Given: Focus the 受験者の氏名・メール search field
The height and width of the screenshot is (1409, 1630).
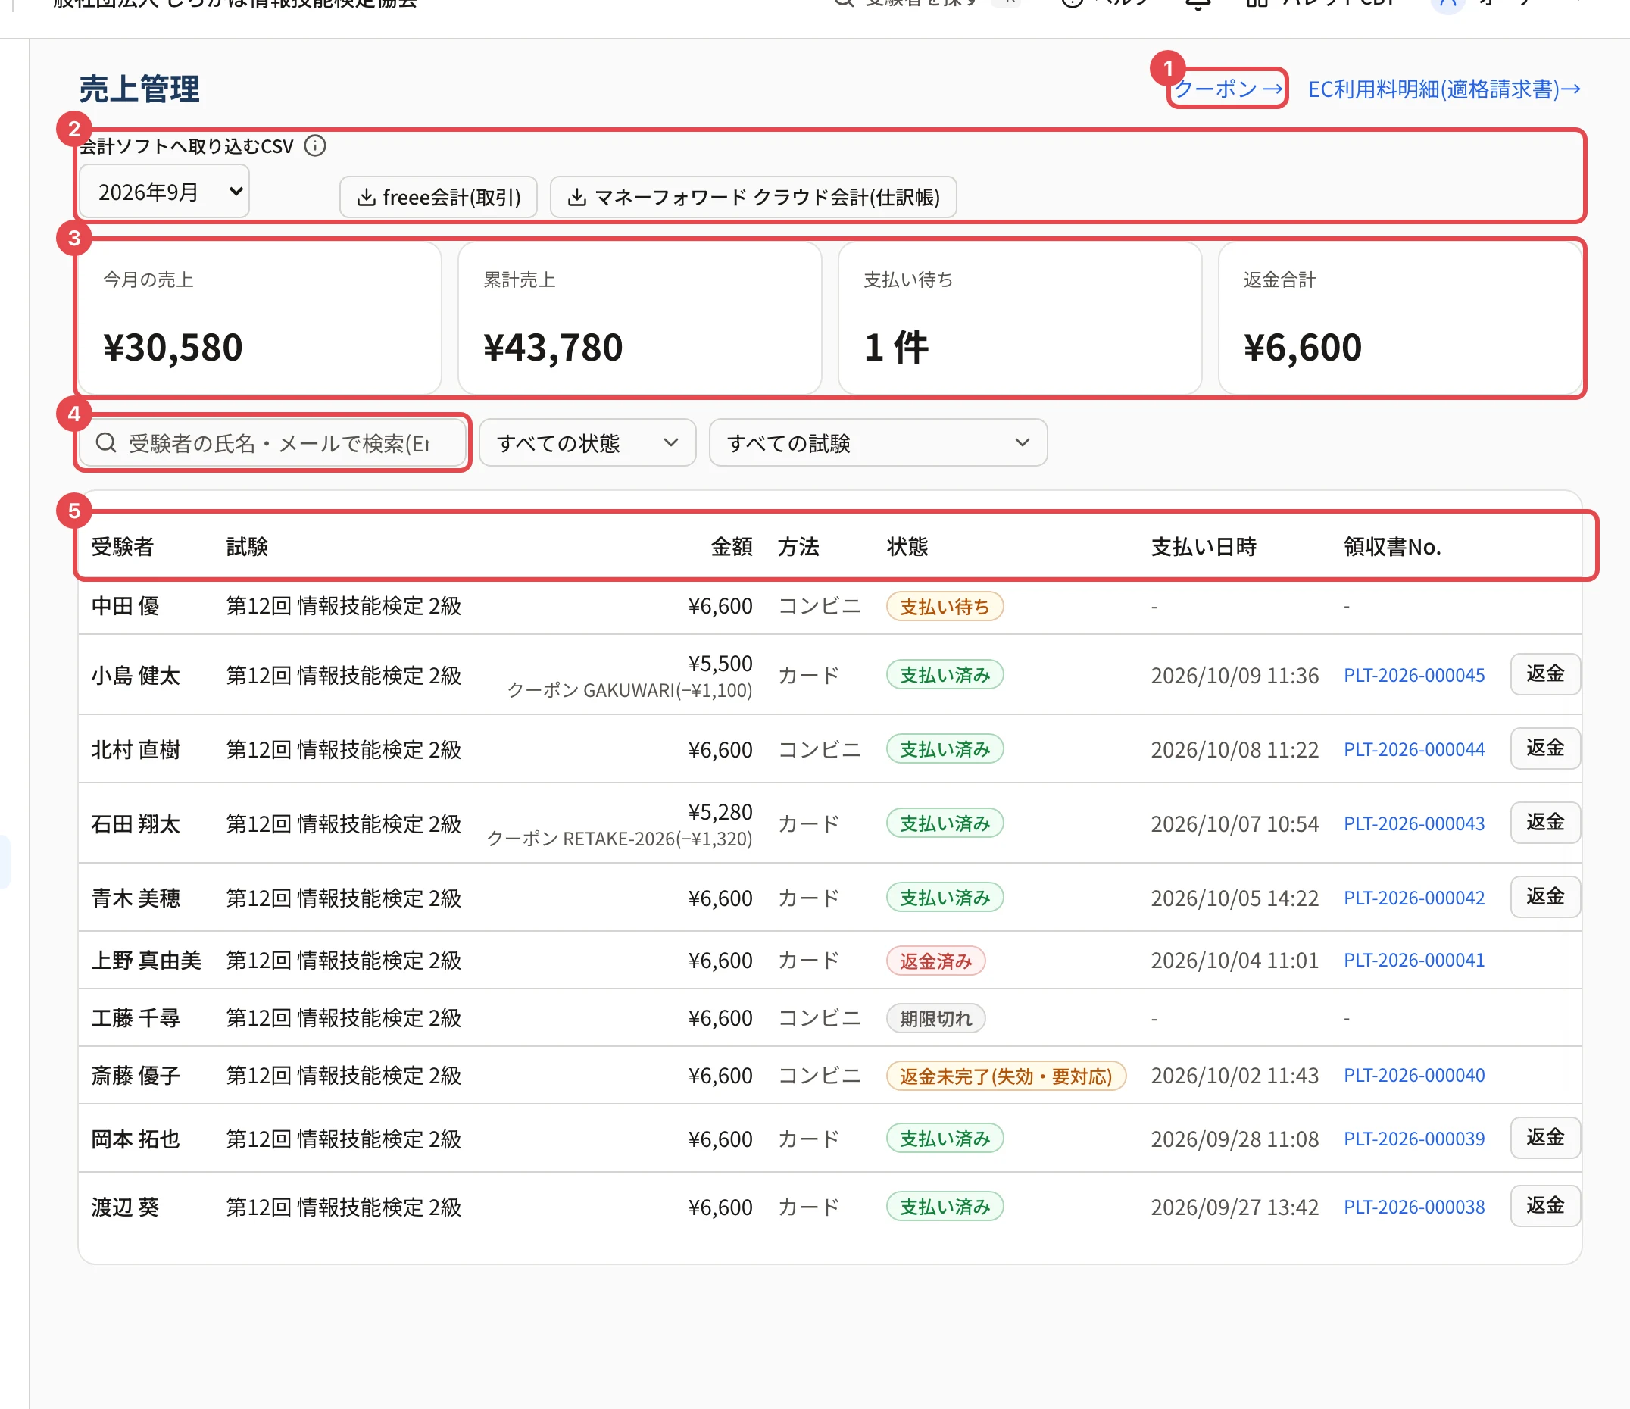Looking at the screenshot, I should tap(273, 443).
